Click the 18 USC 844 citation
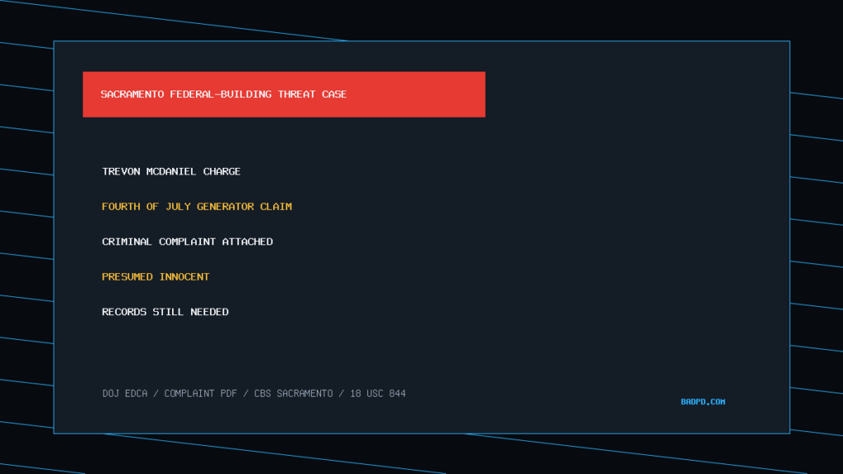843x474 pixels. [x=378, y=393]
